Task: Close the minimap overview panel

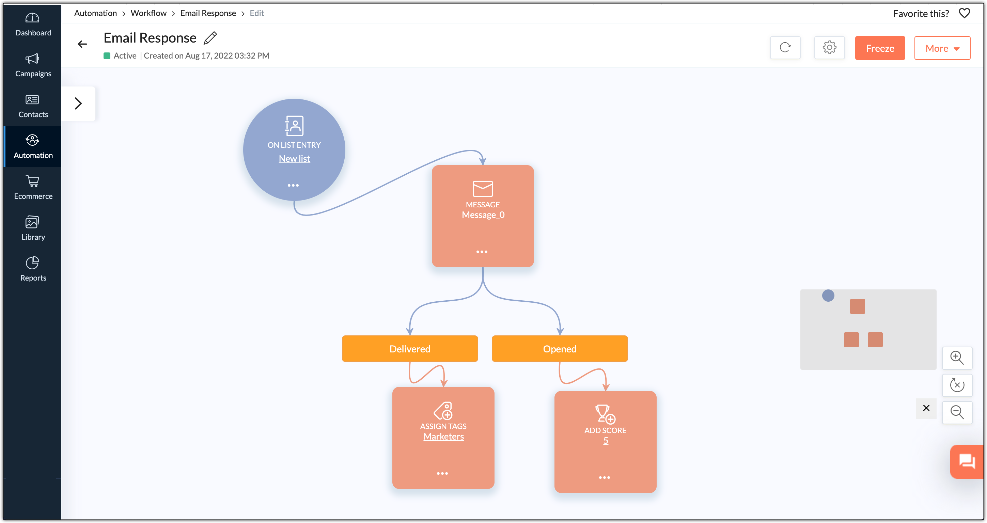Action: pos(926,408)
